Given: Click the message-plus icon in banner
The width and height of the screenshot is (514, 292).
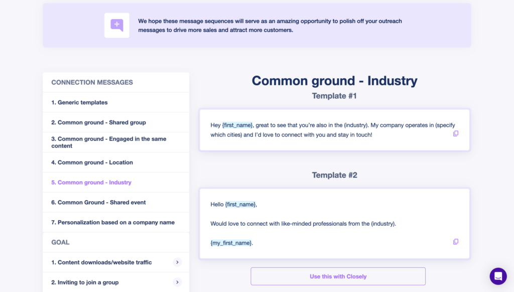Looking at the screenshot, I should 117,25.
